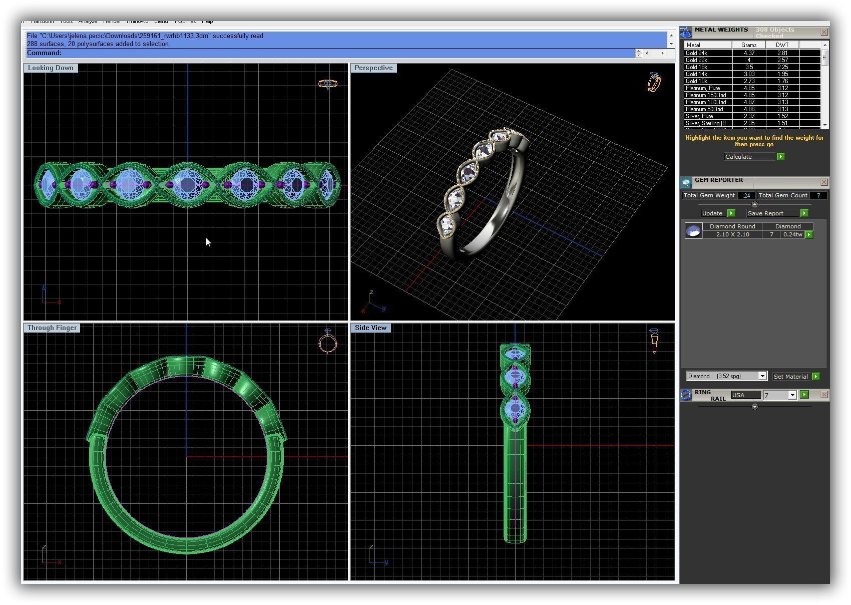This screenshot has width=851, height=605.
Task: Click the Gem Reporter panel icon
Action: tap(685, 183)
